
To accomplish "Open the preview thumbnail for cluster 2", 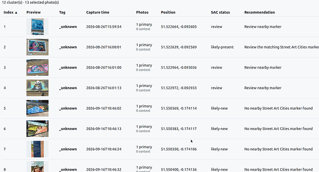I will [37, 47].
